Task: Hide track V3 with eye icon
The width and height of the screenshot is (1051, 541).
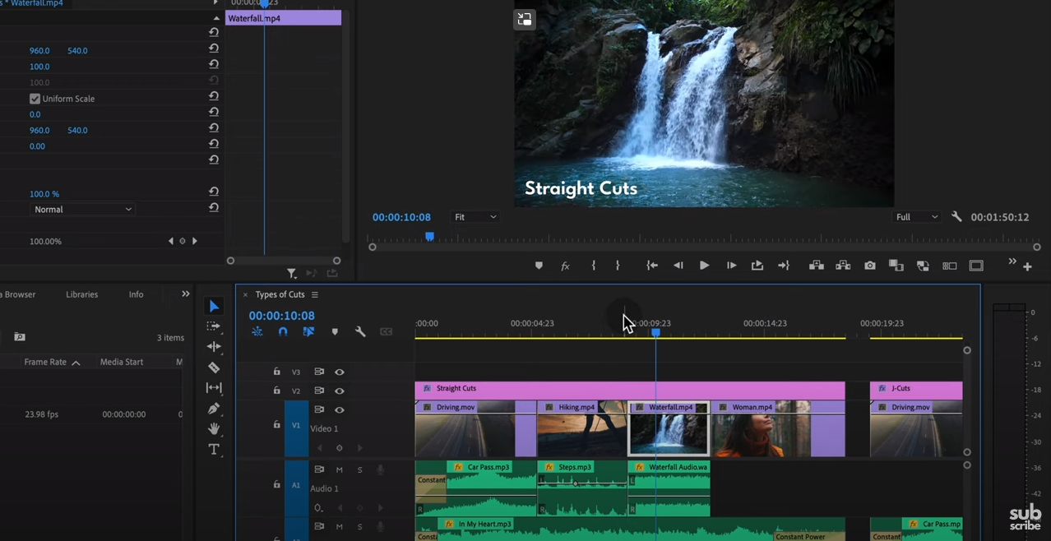Action: click(339, 372)
